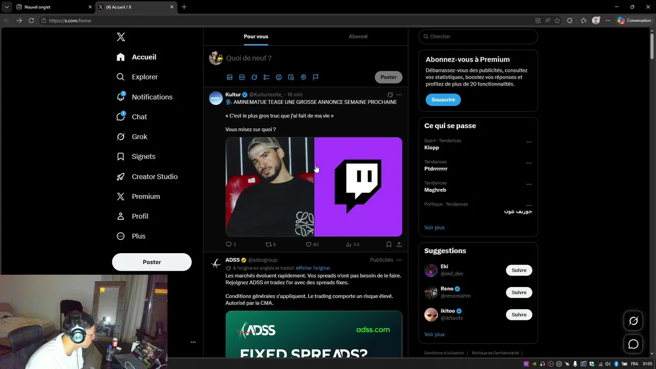Refresh the browser page

(x=31, y=20)
